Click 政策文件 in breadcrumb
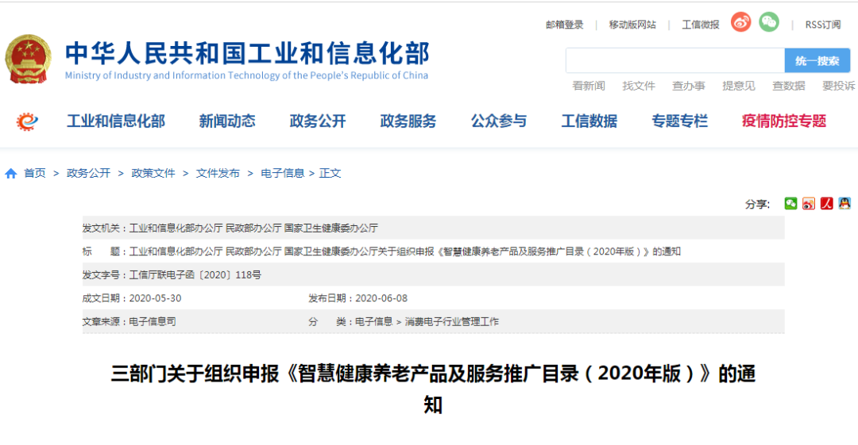 [x=153, y=173]
